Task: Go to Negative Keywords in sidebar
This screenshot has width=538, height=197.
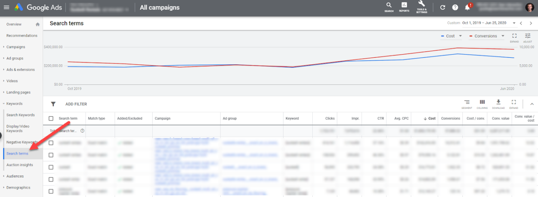Action: coord(22,142)
